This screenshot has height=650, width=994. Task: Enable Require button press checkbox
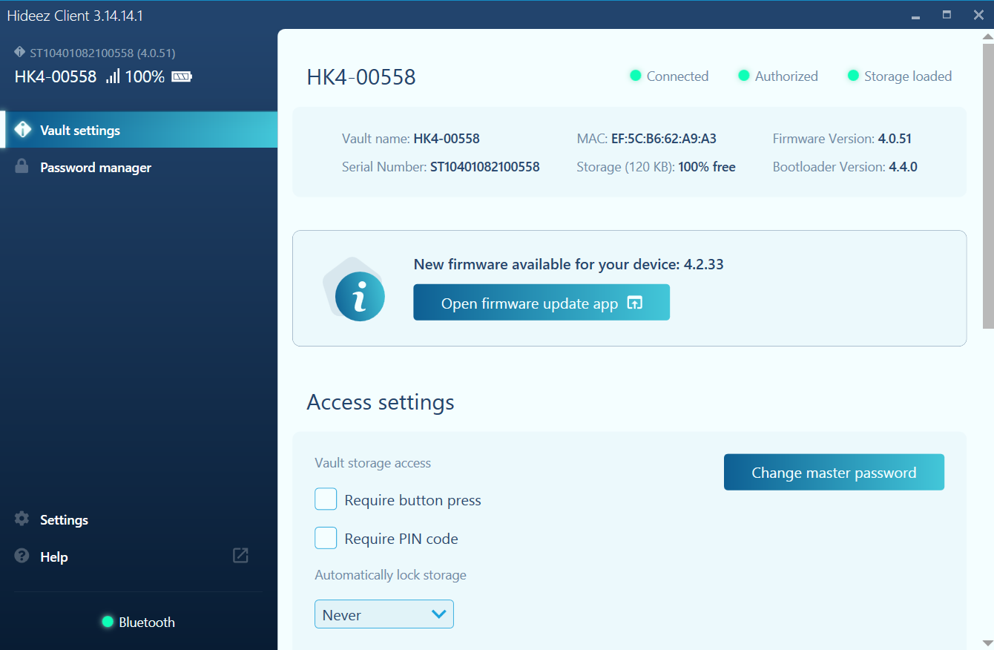326,499
